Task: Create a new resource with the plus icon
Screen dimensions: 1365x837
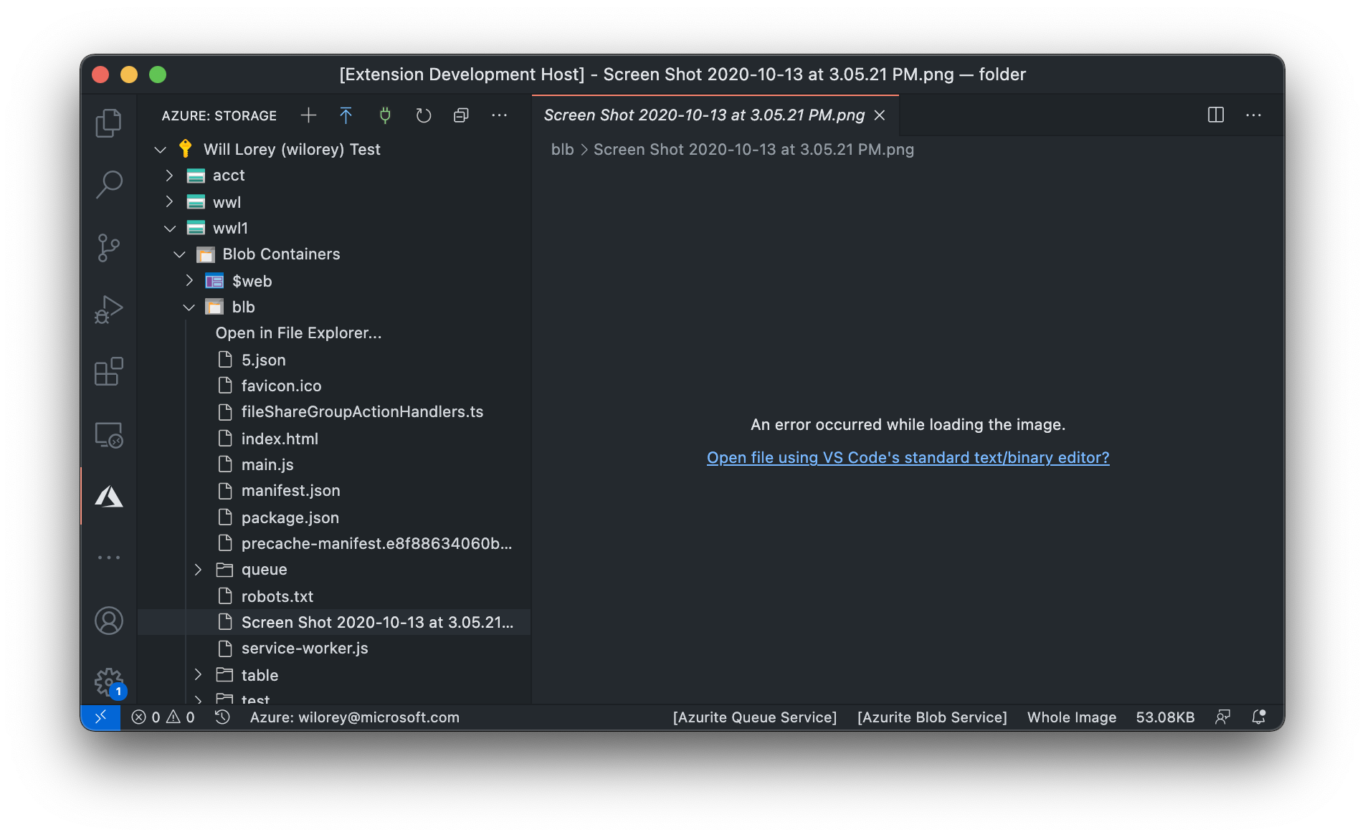Action: 308,115
